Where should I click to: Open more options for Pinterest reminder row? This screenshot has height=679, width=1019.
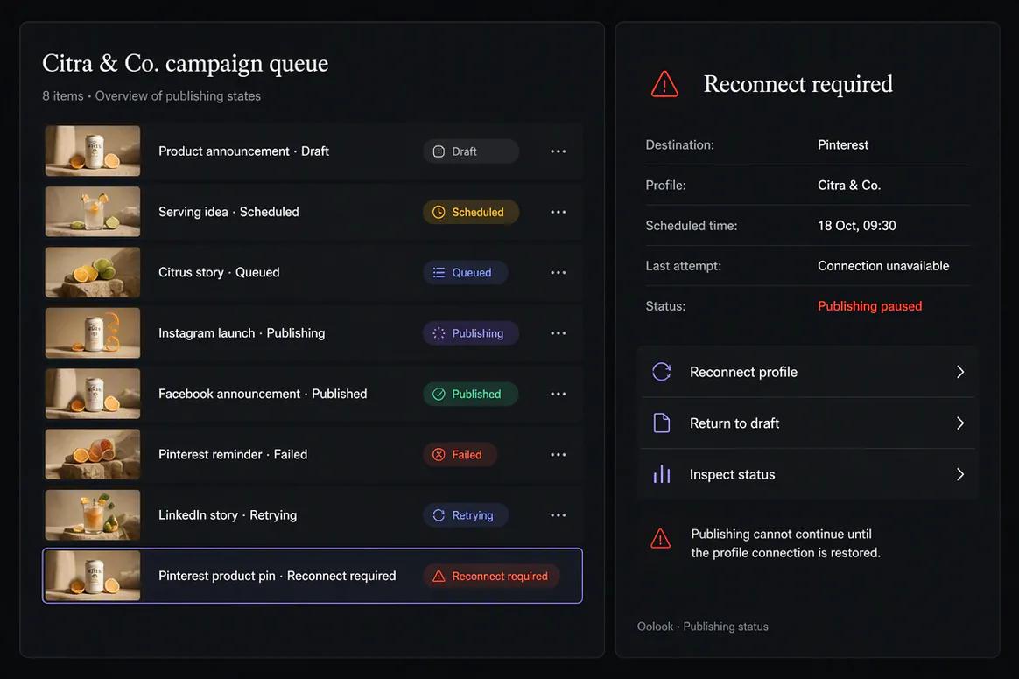tap(559, 455)
